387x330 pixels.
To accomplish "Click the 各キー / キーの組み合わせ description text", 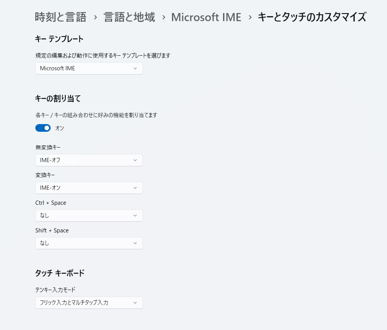I will [96, 115].
